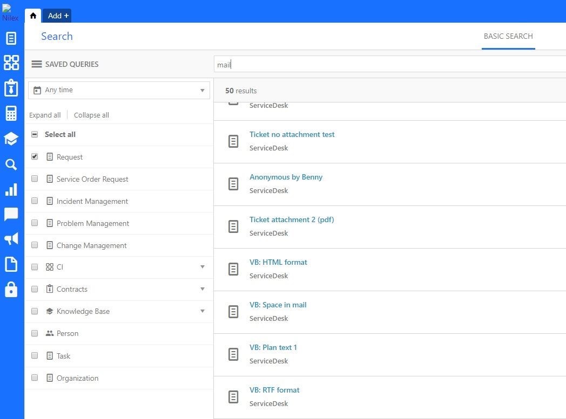Click the Person filter people icon
The image size is (566, 419).
tap(50, 333)
